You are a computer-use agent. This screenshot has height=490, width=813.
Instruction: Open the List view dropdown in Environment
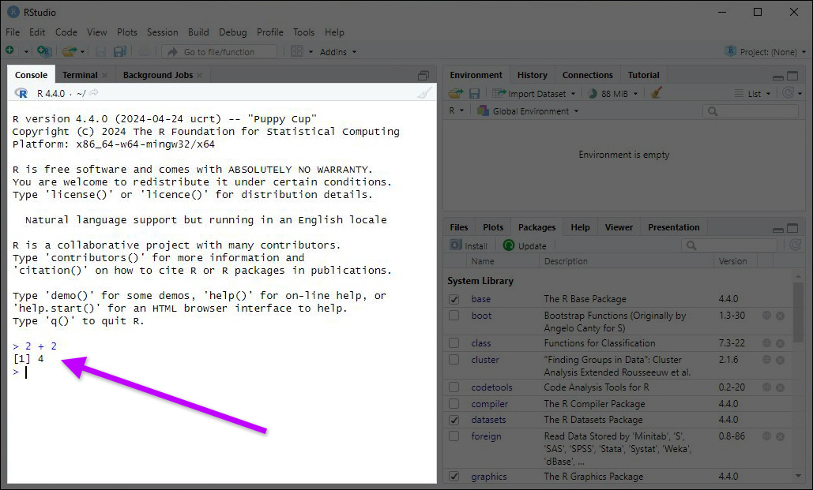(x=753, y=94)
